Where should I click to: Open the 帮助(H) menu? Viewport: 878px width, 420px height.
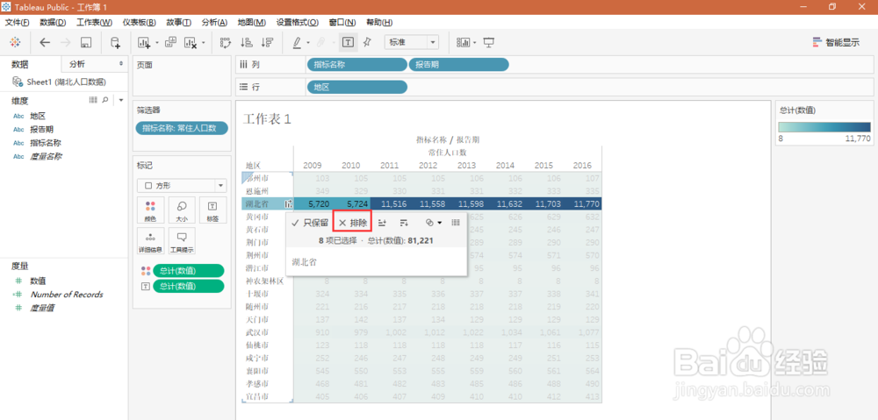click(x=379, y=23)
